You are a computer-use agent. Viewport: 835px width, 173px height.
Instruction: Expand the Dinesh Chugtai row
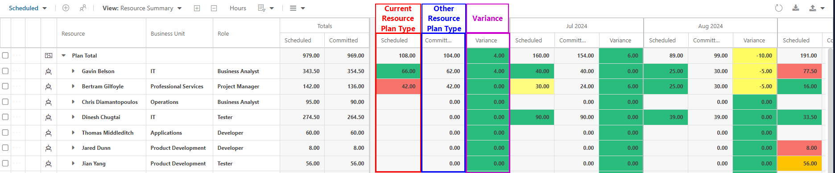[73, 117]
